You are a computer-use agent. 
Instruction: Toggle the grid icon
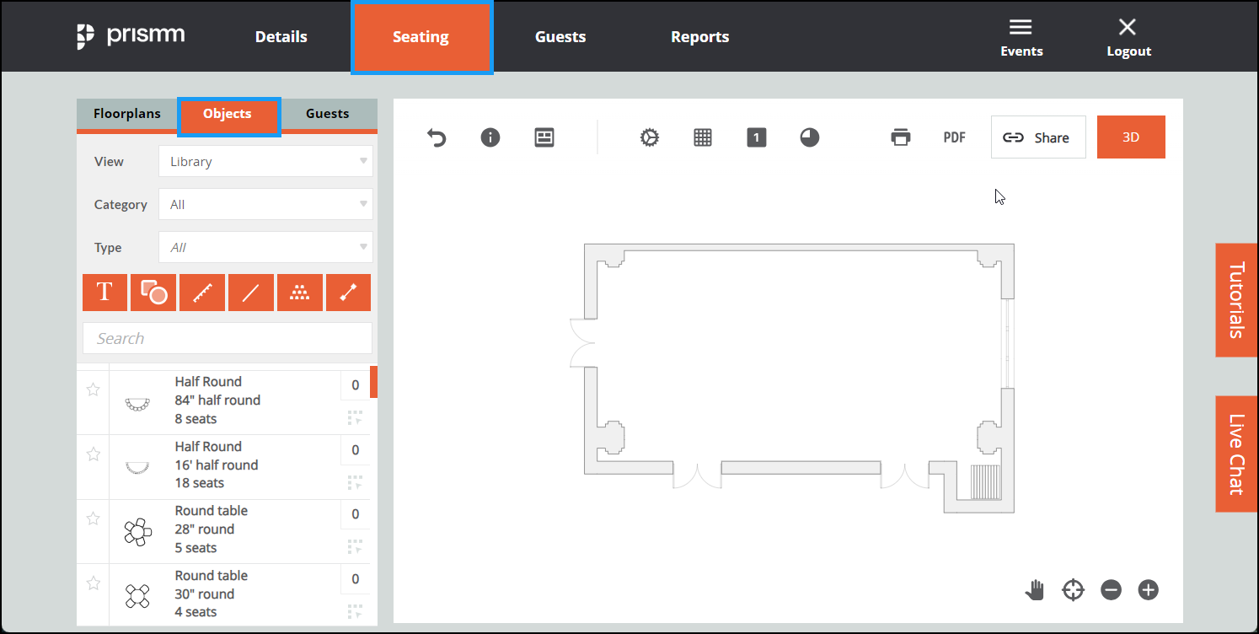[x=703, y=137]
